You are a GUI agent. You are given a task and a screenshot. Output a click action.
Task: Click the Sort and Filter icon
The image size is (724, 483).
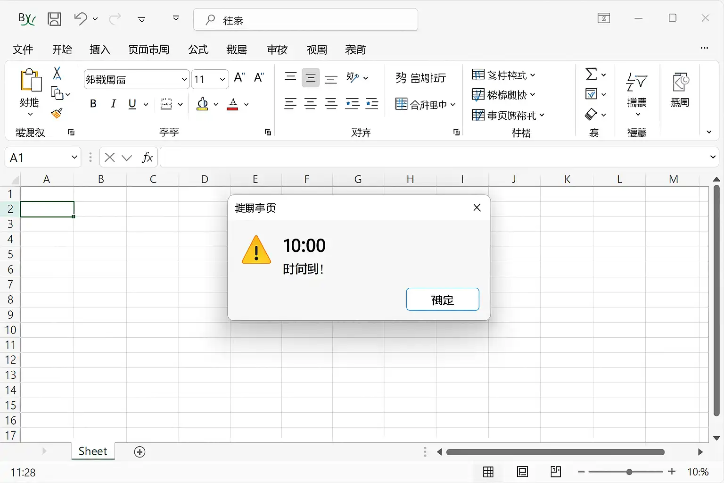click(x=636, y=83)
